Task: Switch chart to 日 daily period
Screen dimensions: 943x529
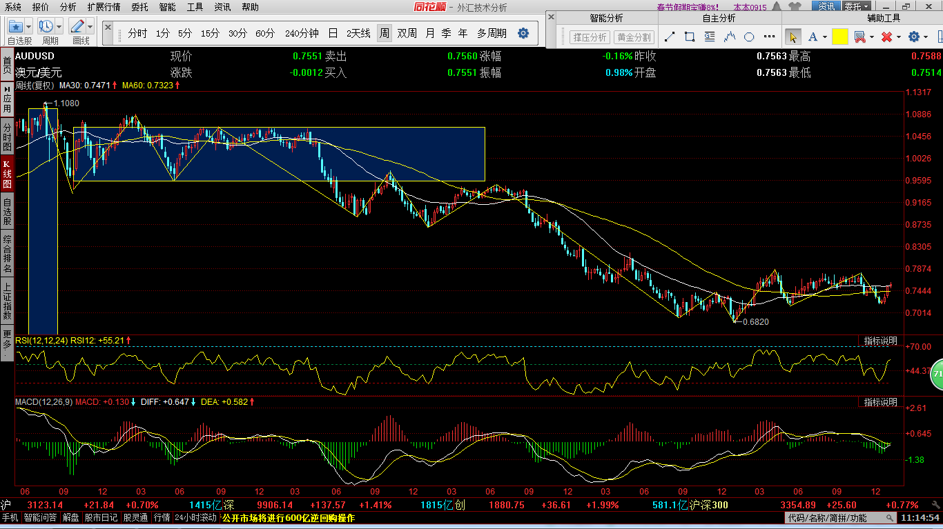Action: tap(333, 33)
